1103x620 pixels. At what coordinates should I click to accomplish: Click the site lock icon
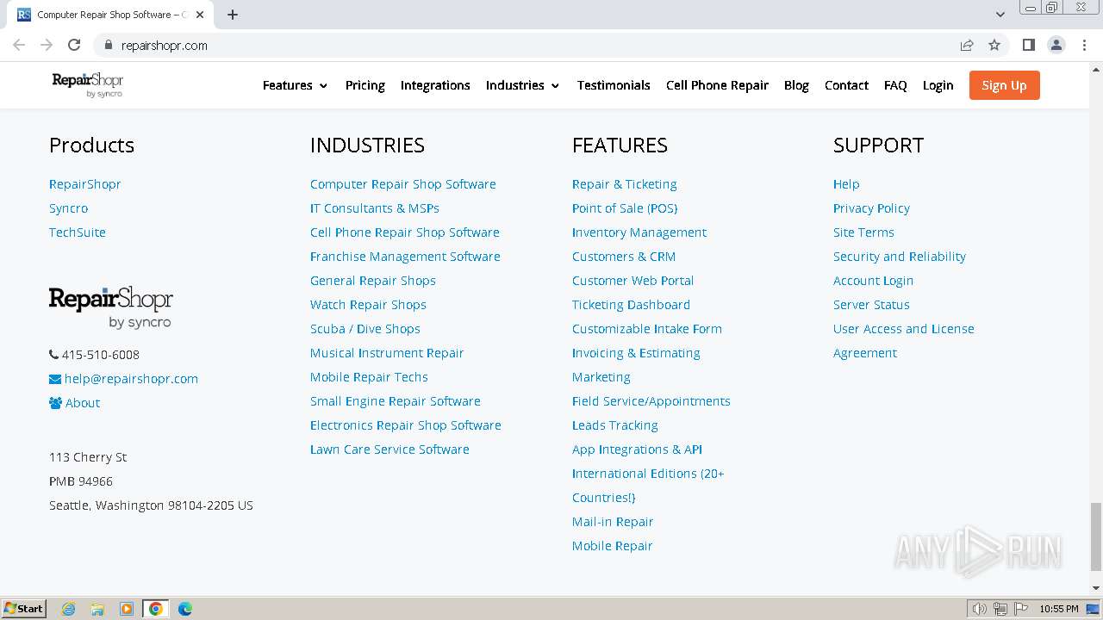(x=109, y=45)
